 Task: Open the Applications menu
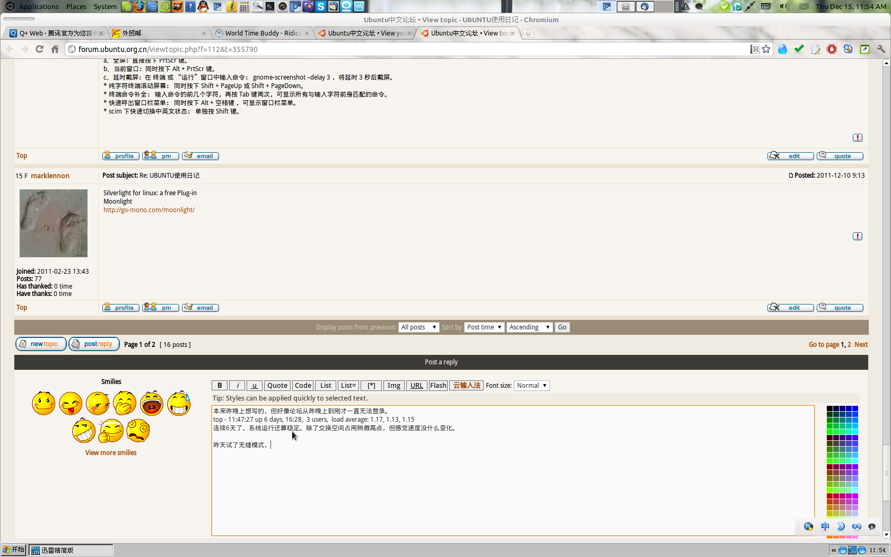[39, 6]
